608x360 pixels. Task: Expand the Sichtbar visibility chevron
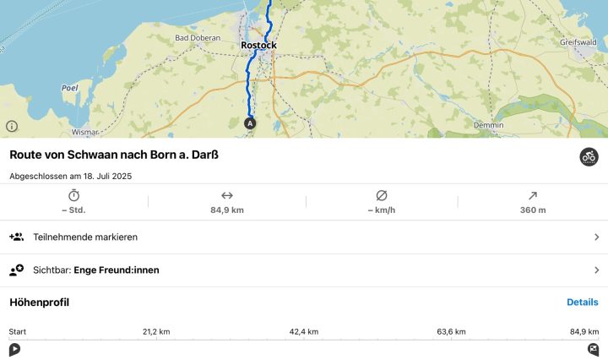pos(596,270)
